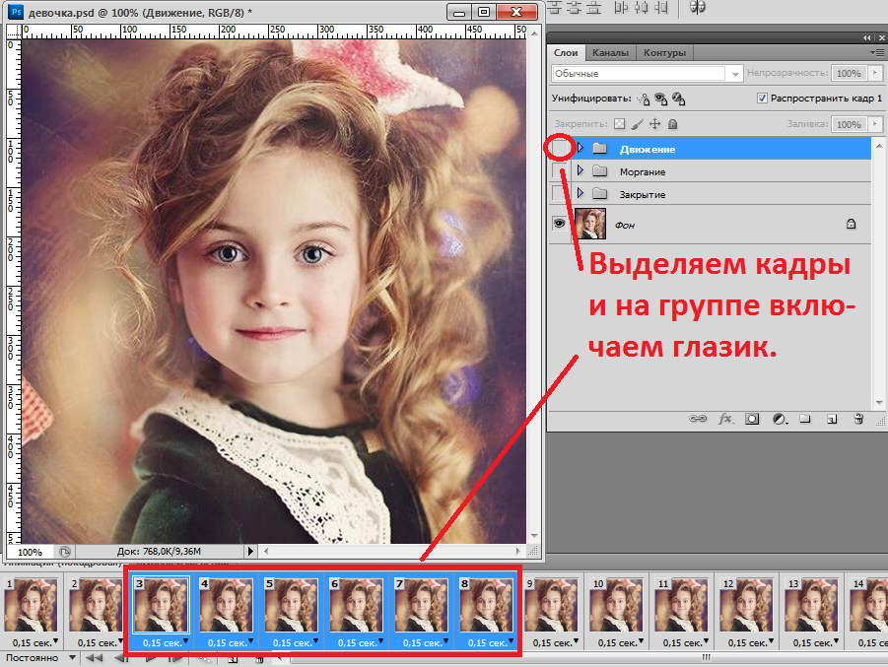This screenshot has height=667, width=888.
Task: Toggle lock position
Action: pos(654,124)
